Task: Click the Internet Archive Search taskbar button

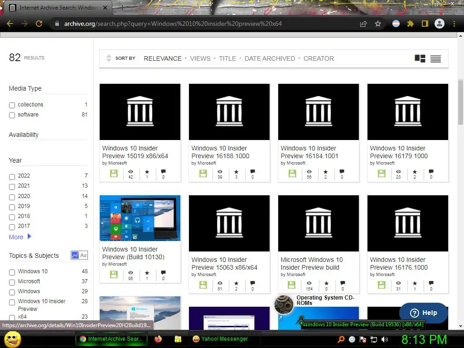Action: (111, 339)
